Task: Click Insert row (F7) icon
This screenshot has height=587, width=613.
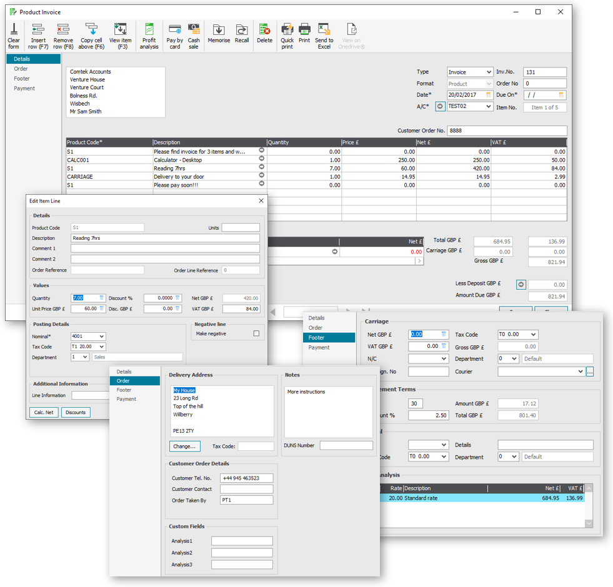Action: (38, 36)
